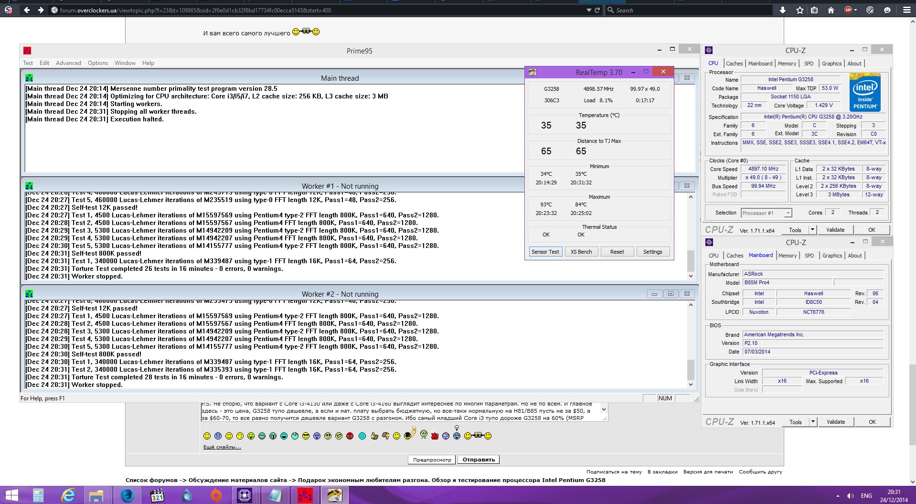Open About tab in top CPU-Z window
Image resolution: width=916 pixels, height=504 pixels.
[x=854, y=64]
